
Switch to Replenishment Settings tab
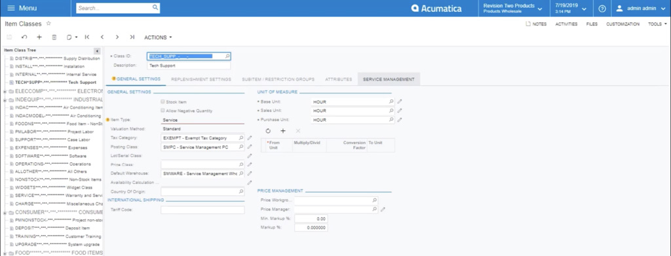pos(201,79)
